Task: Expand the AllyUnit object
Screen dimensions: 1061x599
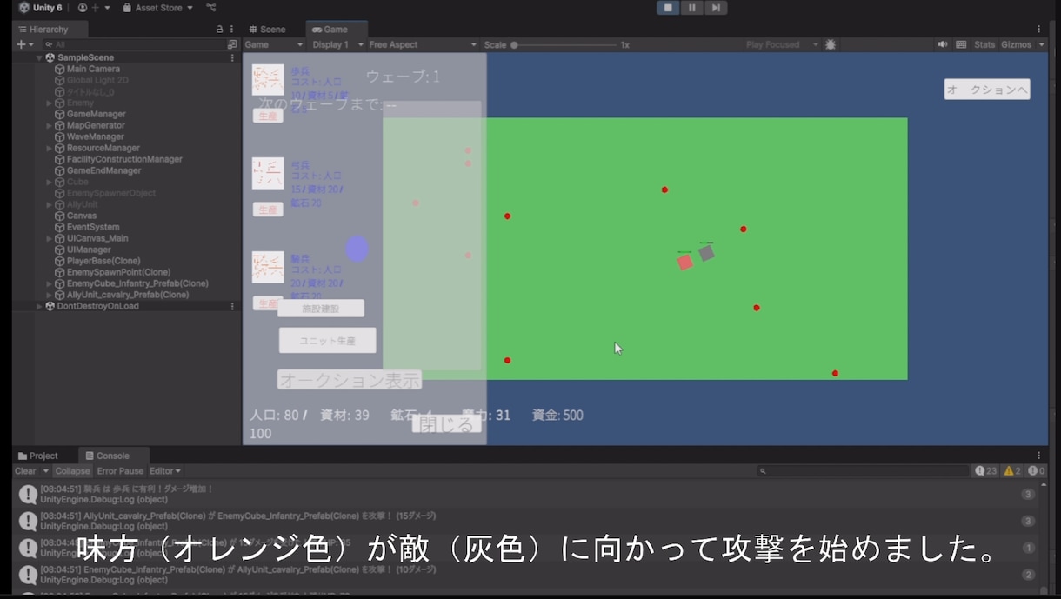Action: 50,204
